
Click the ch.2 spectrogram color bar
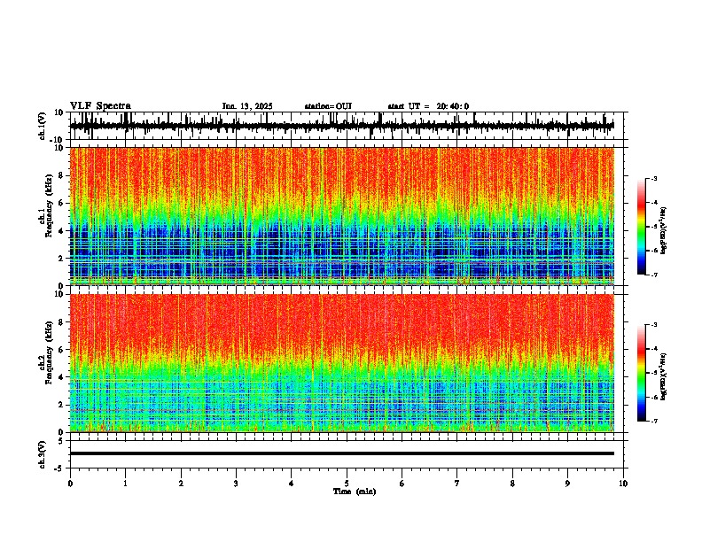pyautogui.click(x=641, y=373)
